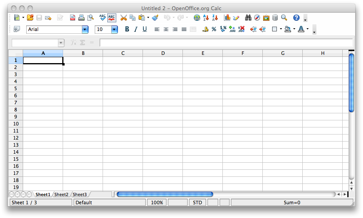Open the Navigator compass icon
The height and width of the screenshot is (218, 363).
(x=257, y=18)
